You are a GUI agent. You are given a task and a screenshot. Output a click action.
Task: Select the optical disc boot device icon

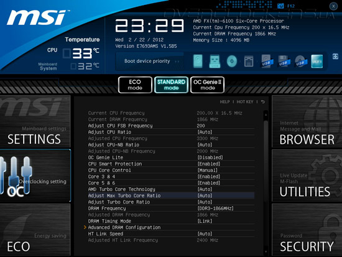pos(232,61)
